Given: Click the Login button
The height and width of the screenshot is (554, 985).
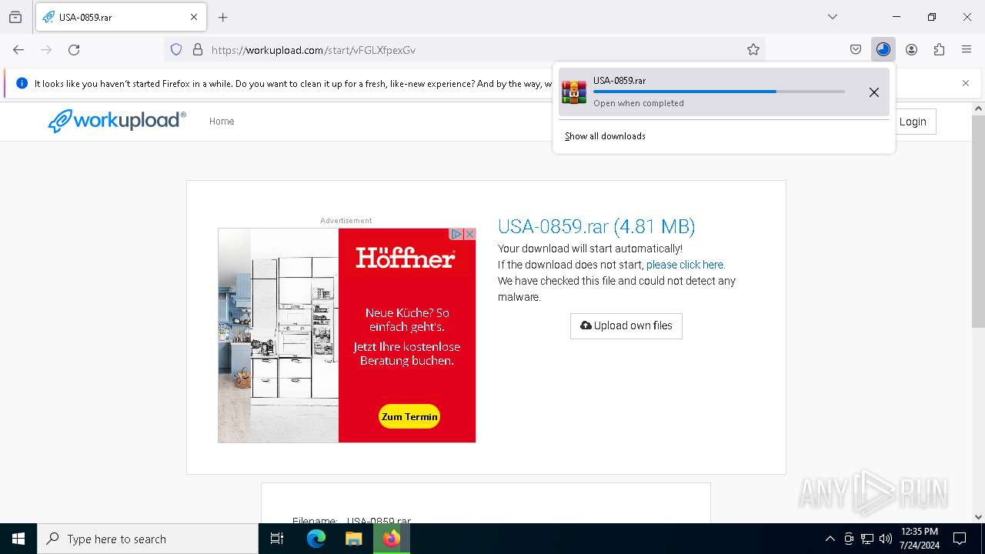Looking at the screenshot, I should (x=913, y=122).
